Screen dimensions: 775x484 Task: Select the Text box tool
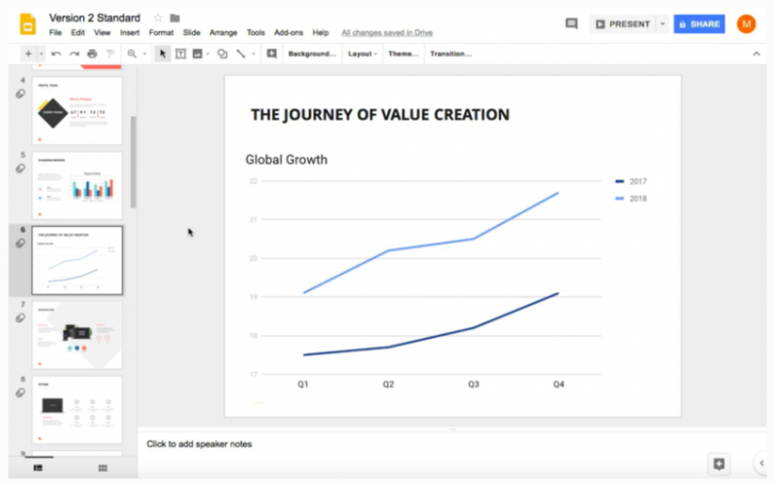pyautogui.click(x=180, y=54)
